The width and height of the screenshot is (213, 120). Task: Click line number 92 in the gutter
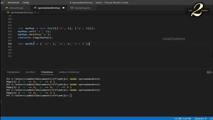[10, 56]
